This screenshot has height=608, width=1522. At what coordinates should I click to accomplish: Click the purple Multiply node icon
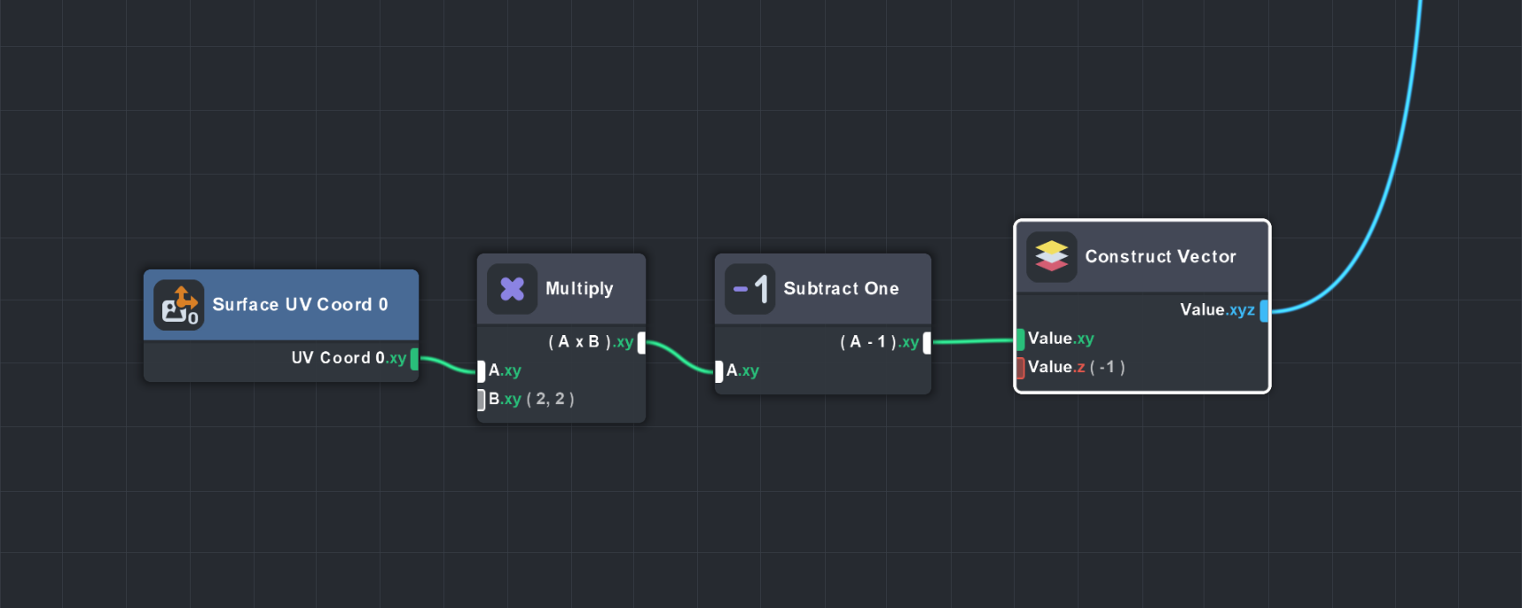[x=512, y=289]
